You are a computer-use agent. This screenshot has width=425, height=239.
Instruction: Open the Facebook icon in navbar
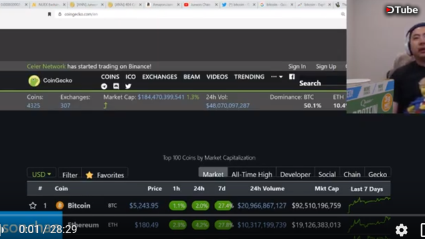click(292, 77)
